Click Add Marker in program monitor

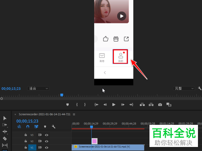tap(67, 105)
